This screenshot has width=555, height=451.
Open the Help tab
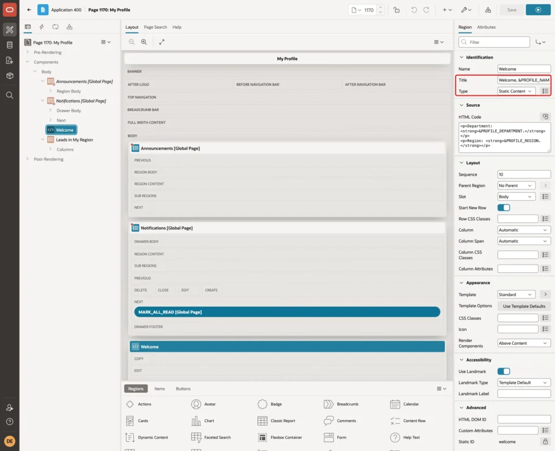177,27
